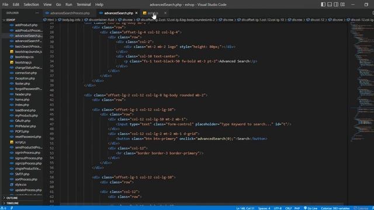374x210 pixels.
Task: Open the Customize Layout icon
Action: pos(342,5)
